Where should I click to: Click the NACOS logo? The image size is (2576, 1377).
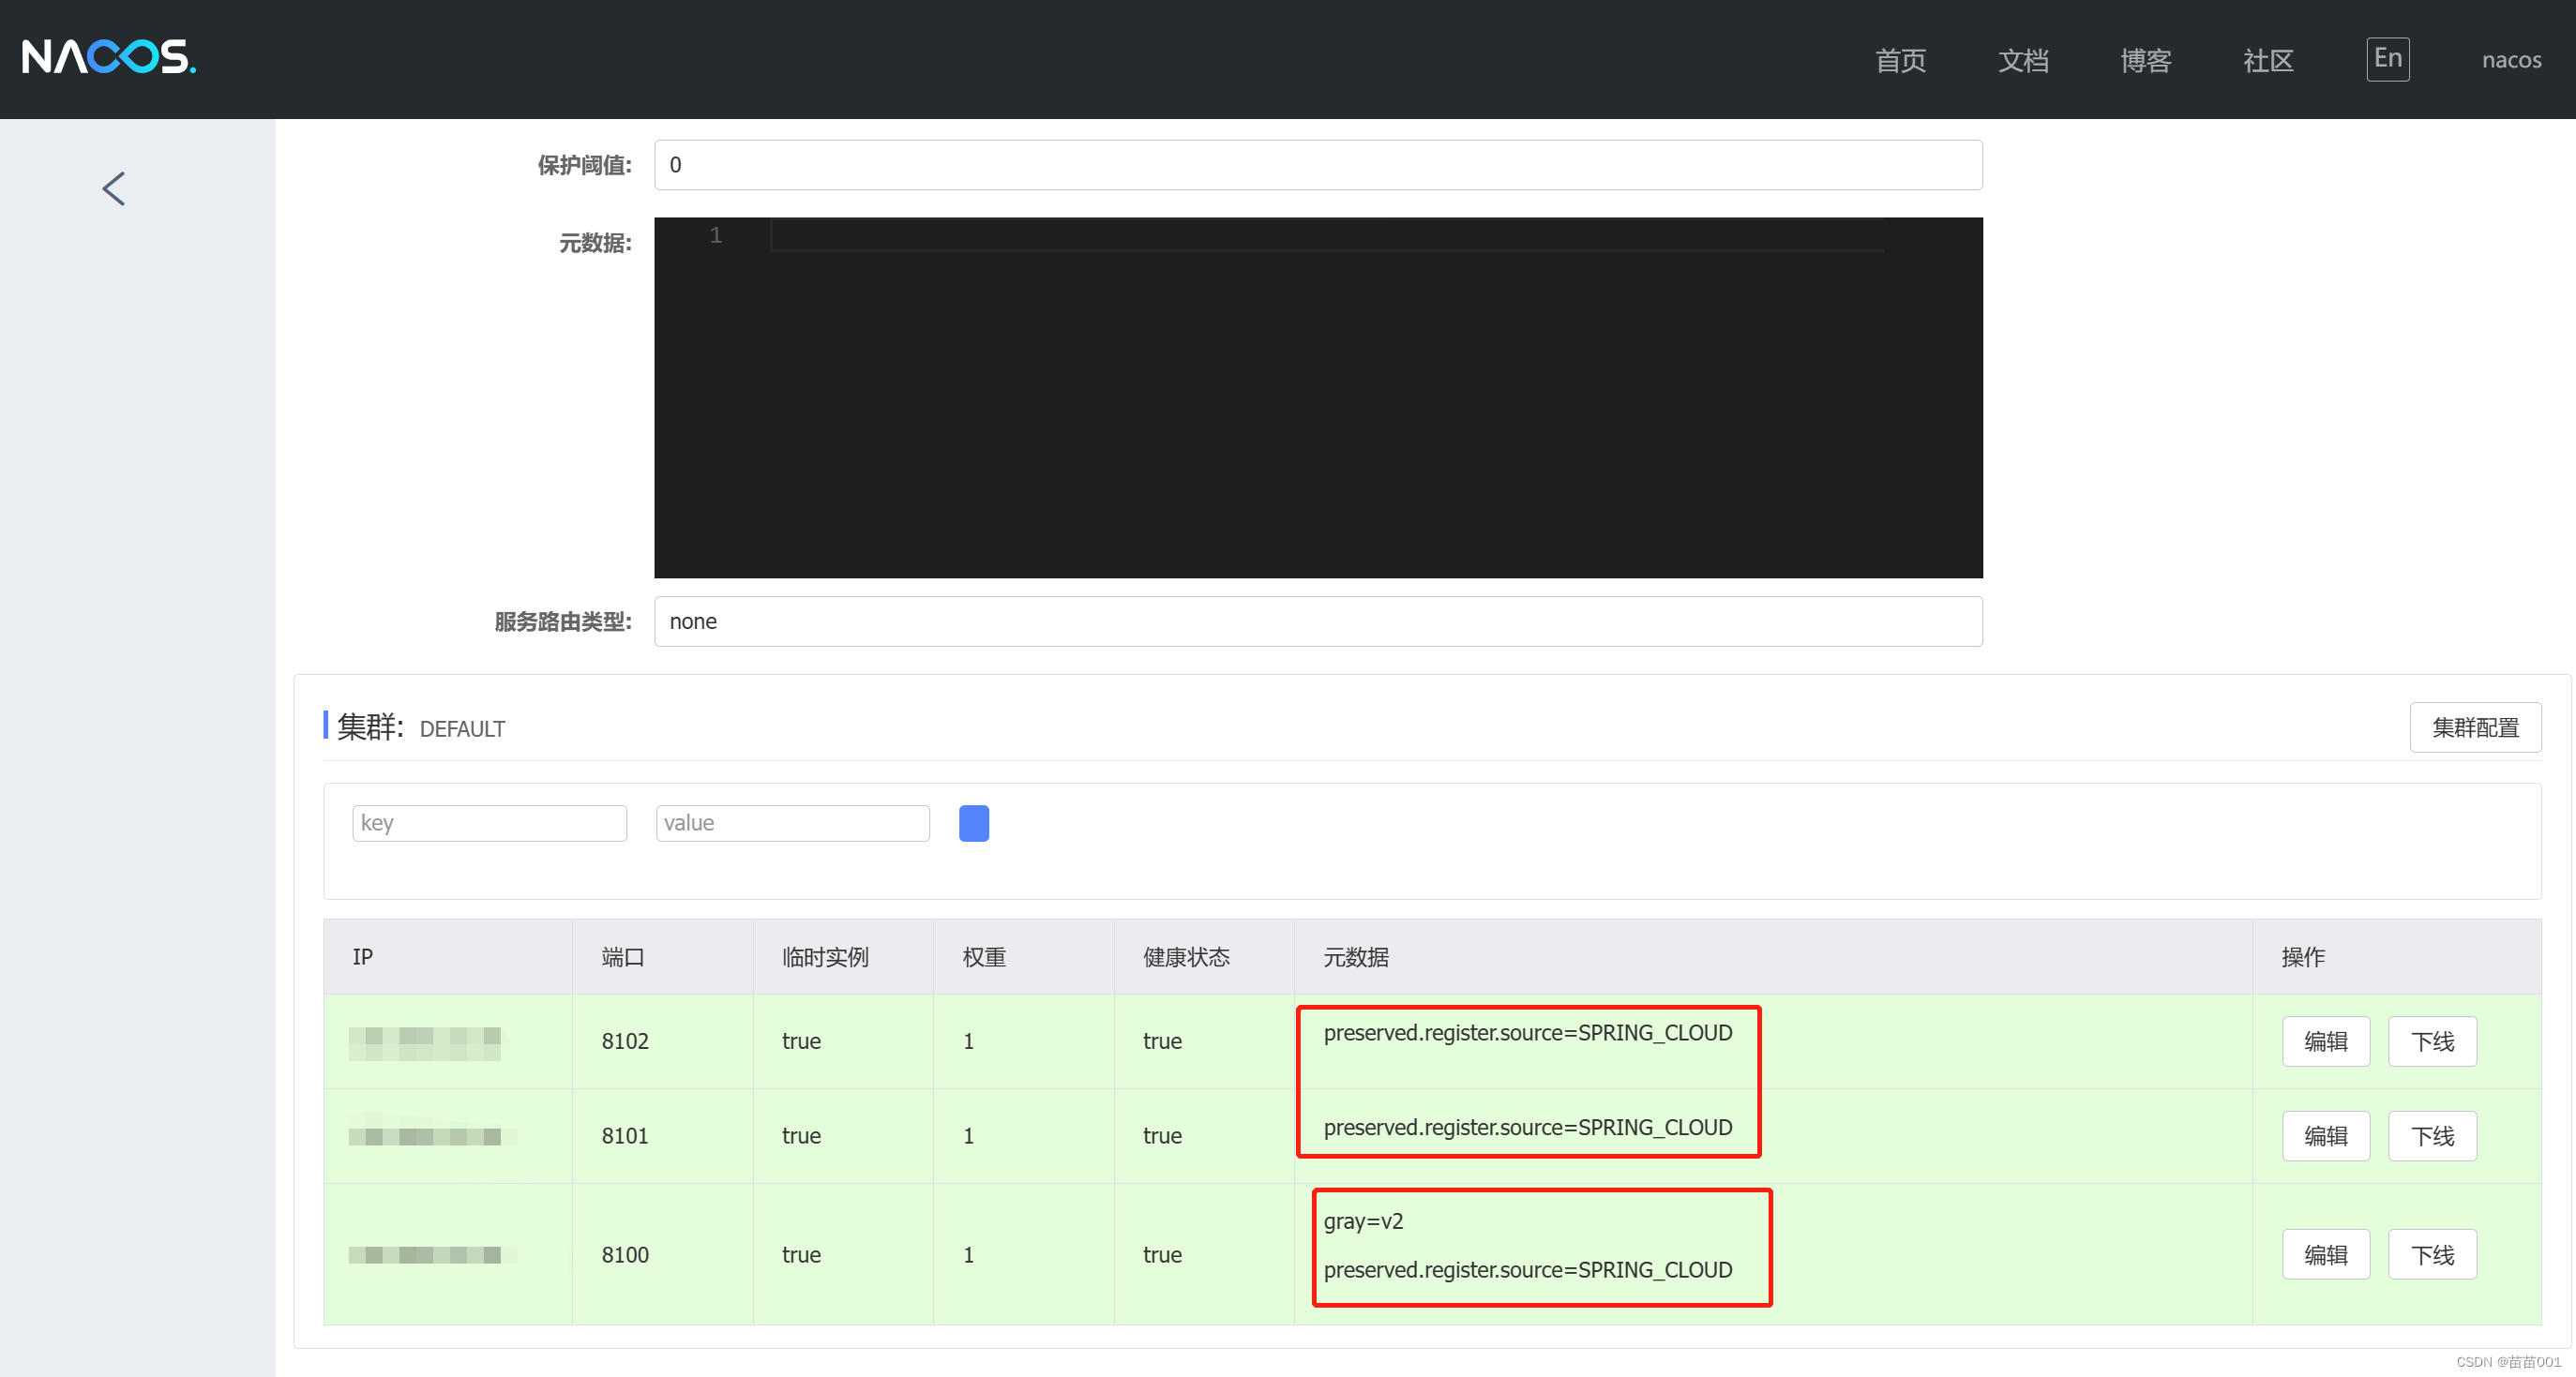click(x=108, y=57)
